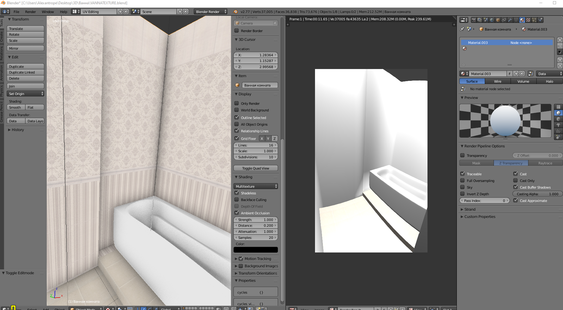Collapse the 3D Cursor panel
Viewport: 563px width, 310px height.
[x=247, y=39]
